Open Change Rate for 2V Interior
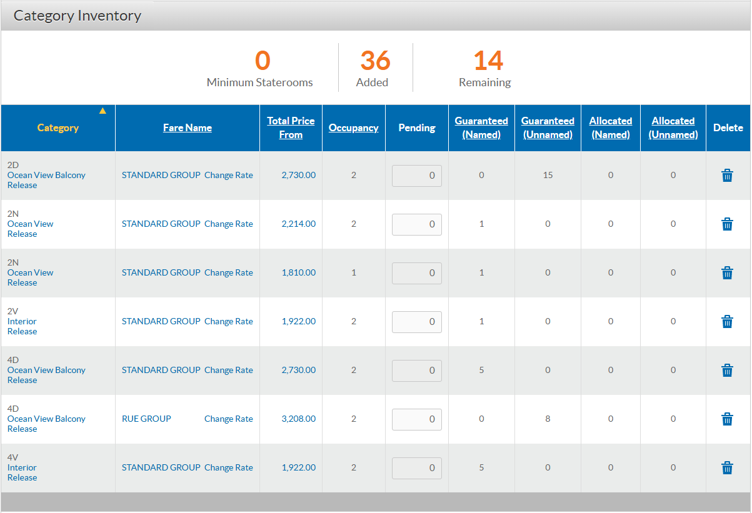The image size is (752, 513). tap(229, 322)
